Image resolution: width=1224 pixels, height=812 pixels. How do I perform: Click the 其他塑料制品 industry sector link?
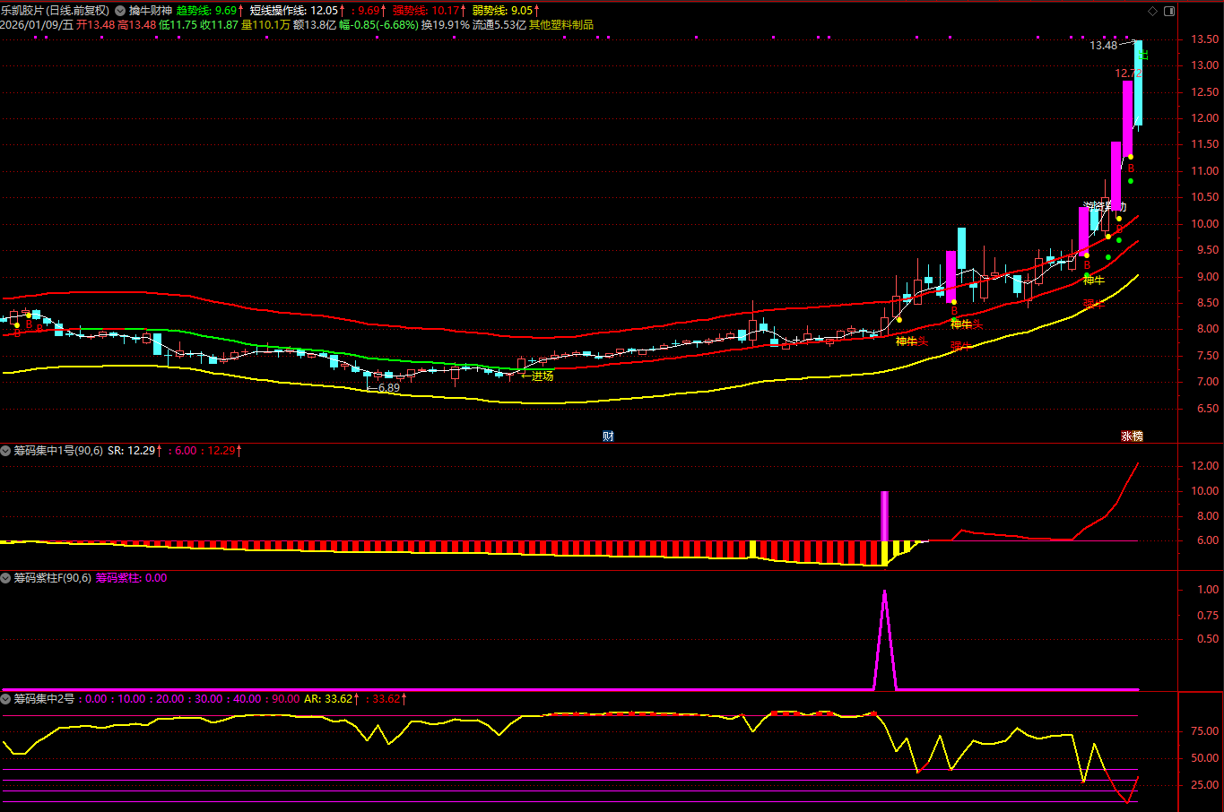point(560,25)
